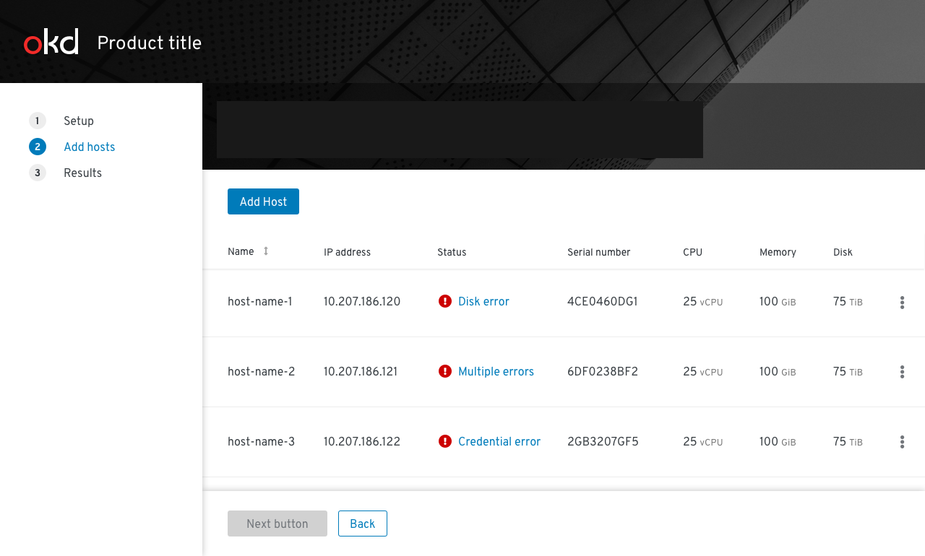Open the kebab menu for host-name-3
This screenshot has height=556, width=925.
tap(902, 442)
